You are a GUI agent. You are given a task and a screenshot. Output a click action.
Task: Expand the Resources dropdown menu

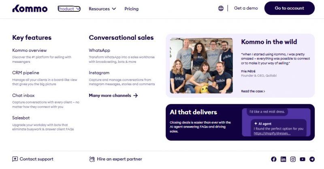(102, 9)
